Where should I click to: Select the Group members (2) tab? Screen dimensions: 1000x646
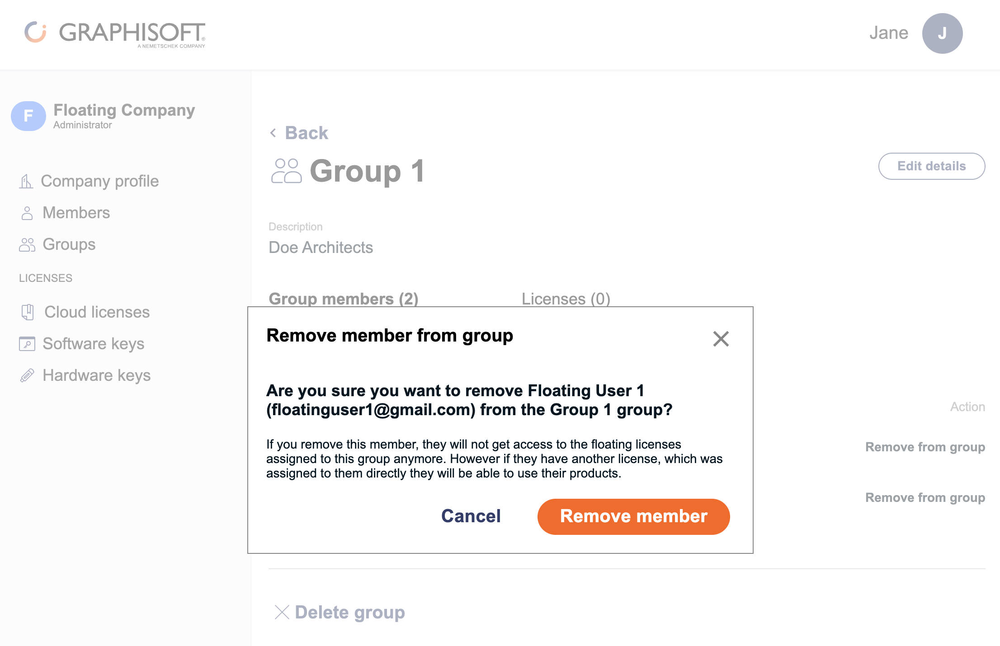pos(344,299)
